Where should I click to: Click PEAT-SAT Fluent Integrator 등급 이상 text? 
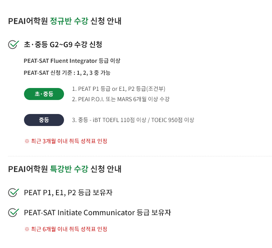coord(72,61)
